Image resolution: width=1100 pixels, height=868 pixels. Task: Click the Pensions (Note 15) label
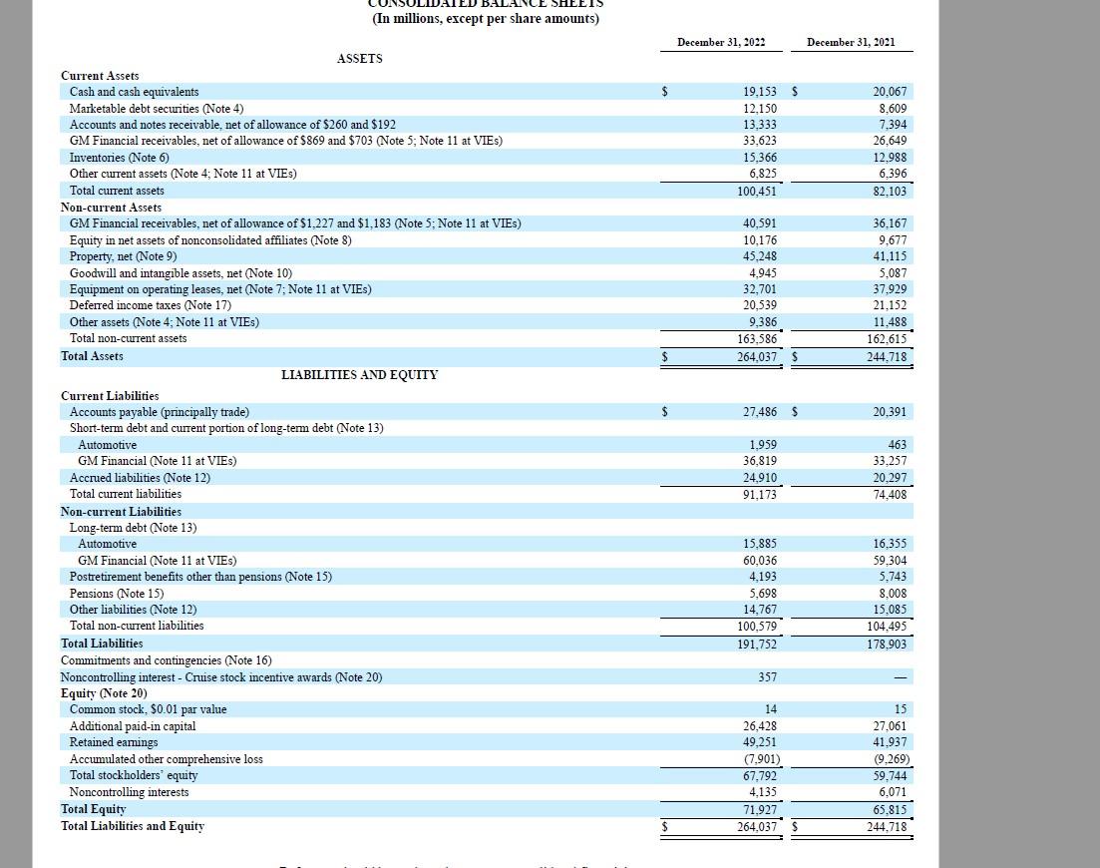[116, 593]
